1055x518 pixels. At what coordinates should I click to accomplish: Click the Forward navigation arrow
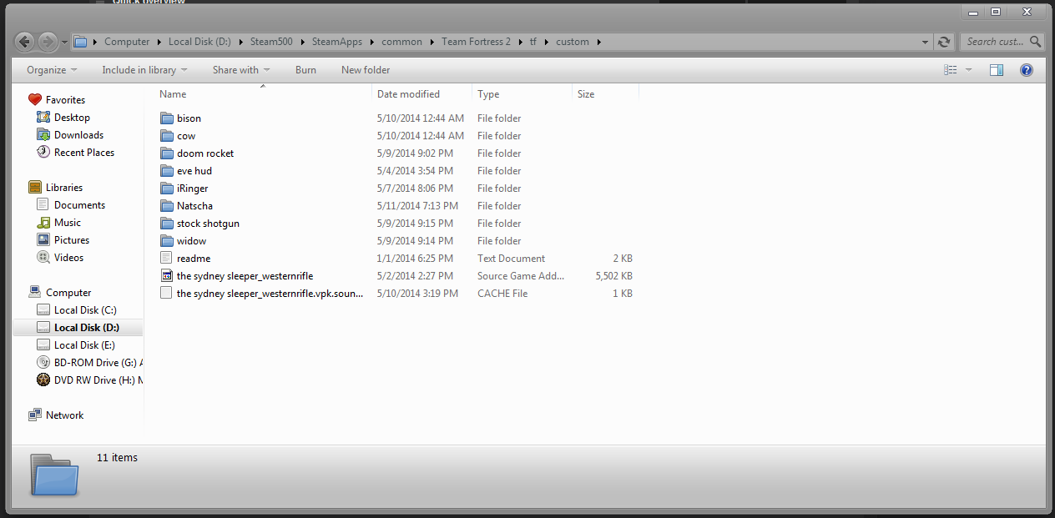[48, 41]
